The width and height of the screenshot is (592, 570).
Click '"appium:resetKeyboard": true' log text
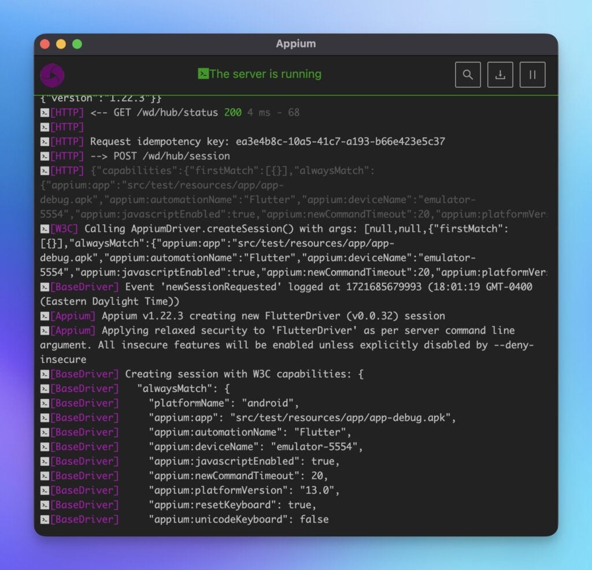click(x=232, y=505)
